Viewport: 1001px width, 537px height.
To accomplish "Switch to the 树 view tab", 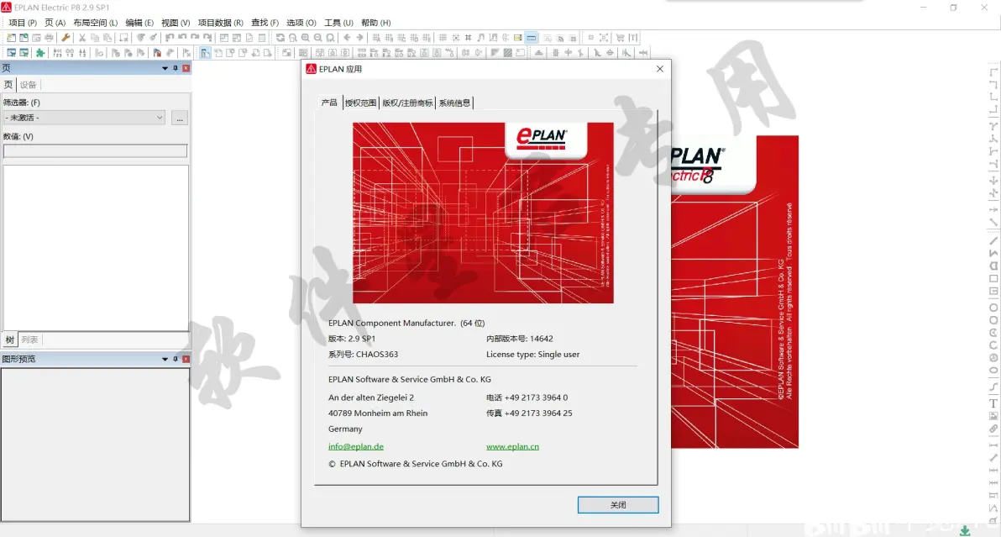I will click(9, 340).
